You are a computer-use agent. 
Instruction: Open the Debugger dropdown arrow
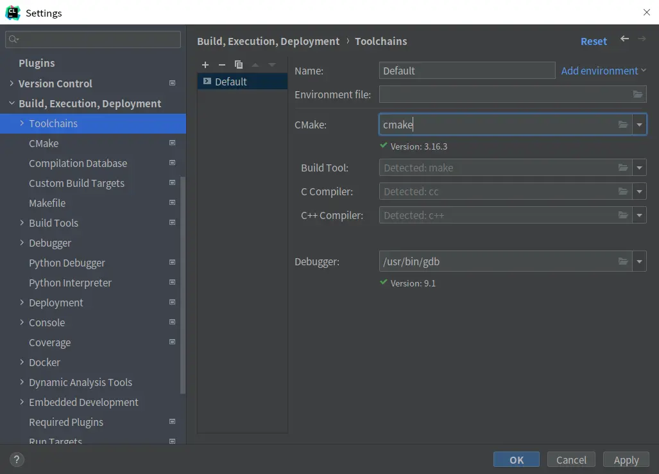(639, 261)
